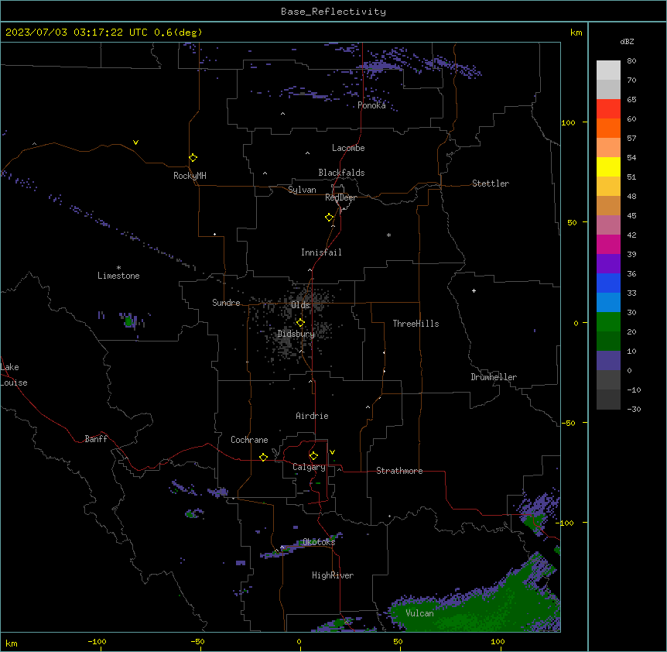Click the Blackfalds town label
Image resolution: width=667 pixels, height=652 pixels.
(341, 173)
